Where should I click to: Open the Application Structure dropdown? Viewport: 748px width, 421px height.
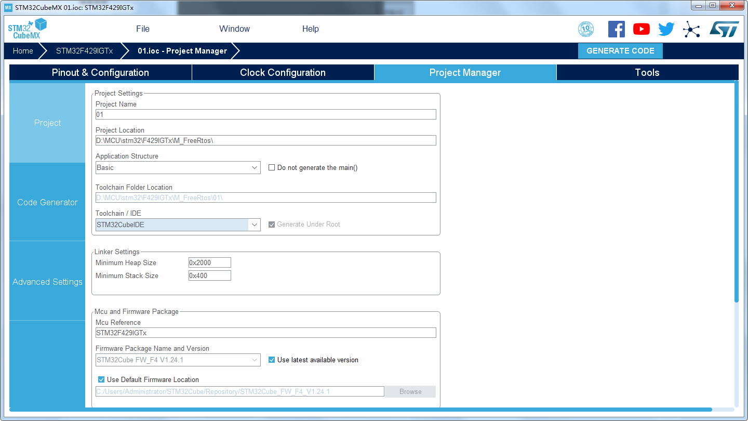click(x=178, y=167)
